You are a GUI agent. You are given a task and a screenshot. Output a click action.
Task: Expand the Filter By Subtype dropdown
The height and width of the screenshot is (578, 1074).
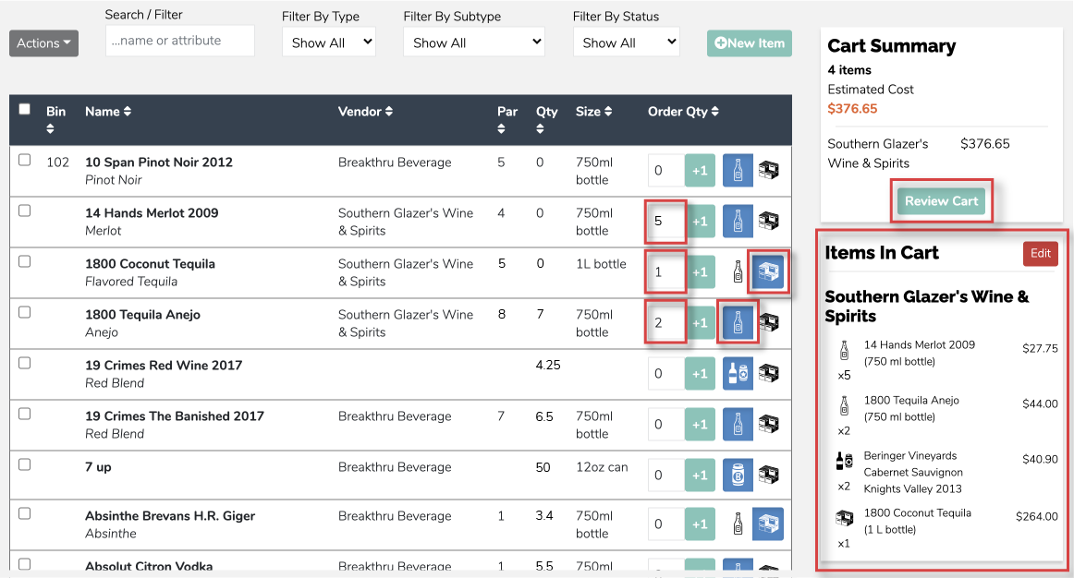pos(473,42)
